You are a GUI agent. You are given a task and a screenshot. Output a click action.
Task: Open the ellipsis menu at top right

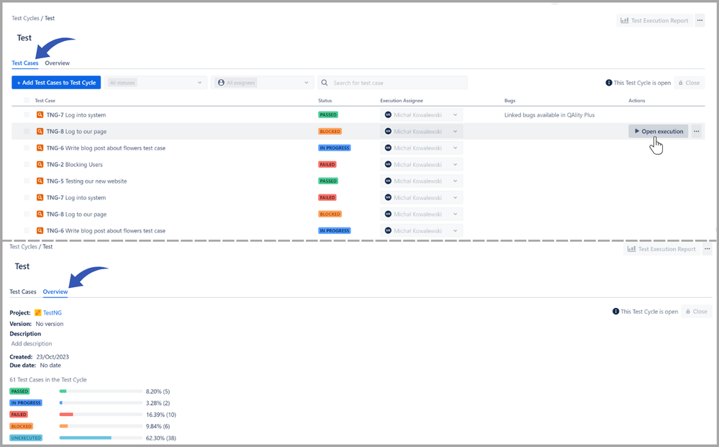click(699, 19)
